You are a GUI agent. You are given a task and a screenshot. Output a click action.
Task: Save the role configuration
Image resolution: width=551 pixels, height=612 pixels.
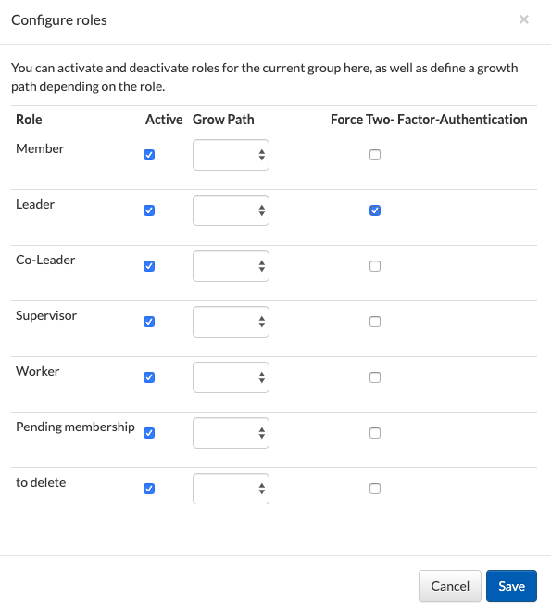click(511, 586)
